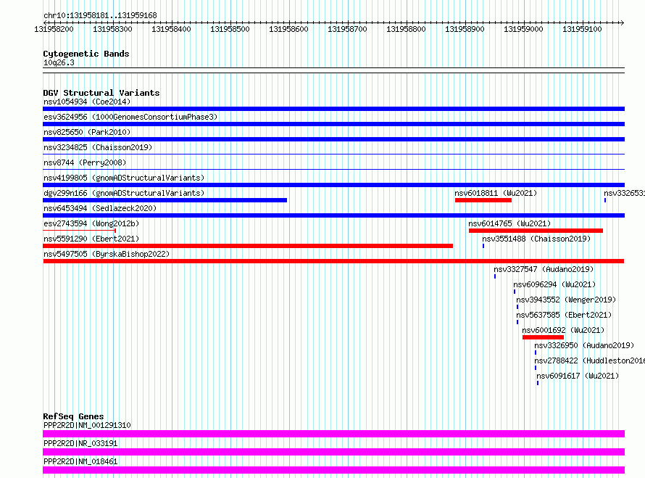Select the nsv6453494 (Sedlazeck2020) label
This screenshot has width=645, height=478.
pos(100,208)
